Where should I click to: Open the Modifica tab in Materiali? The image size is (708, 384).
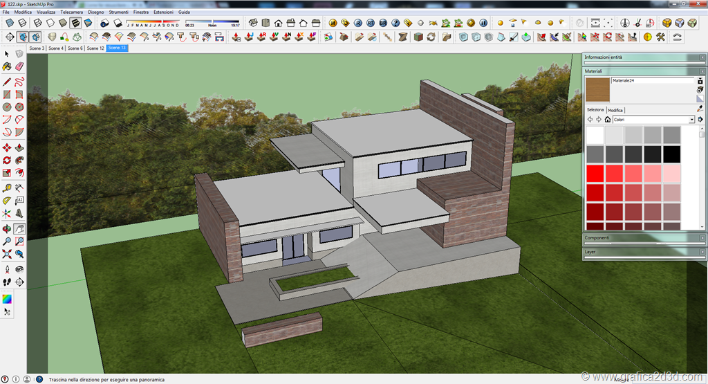tap(615, 110)
